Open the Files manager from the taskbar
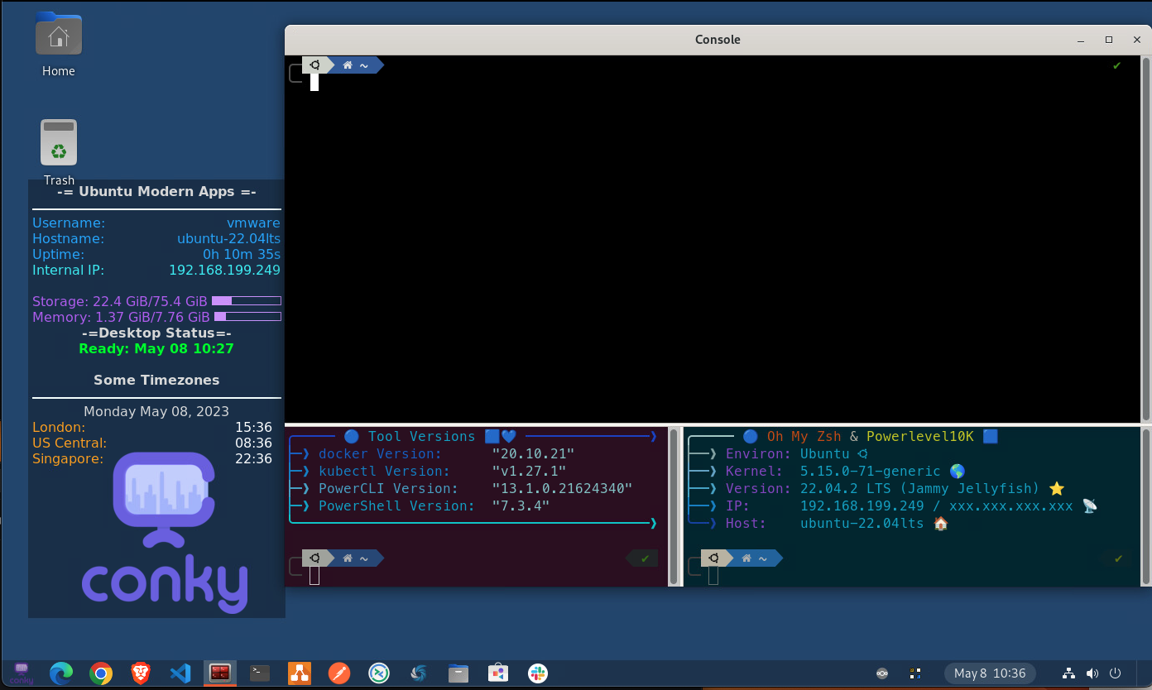1152x690 pixels. pos(458,673)
